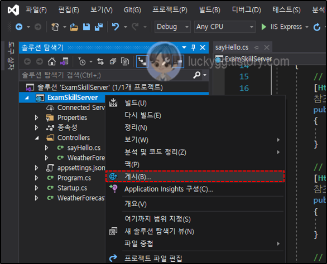Screen dimensions: 327x264
Task: Expand the appsettings.json node
Action: (36, 168)
